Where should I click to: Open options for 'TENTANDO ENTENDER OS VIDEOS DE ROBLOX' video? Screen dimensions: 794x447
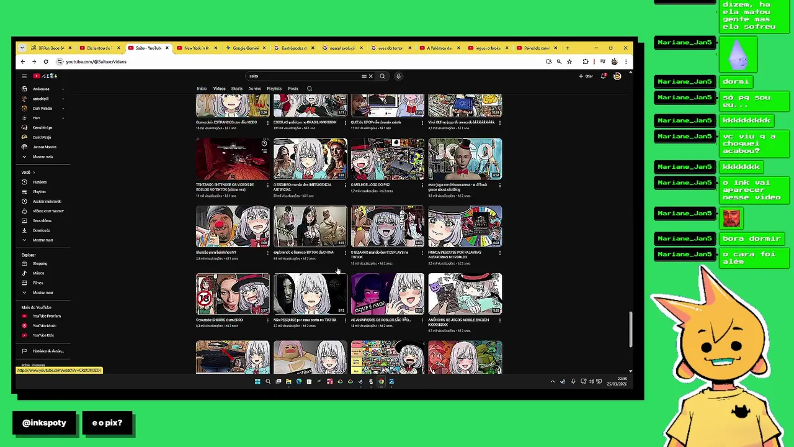pyautogui.click(x=268, y=185)
